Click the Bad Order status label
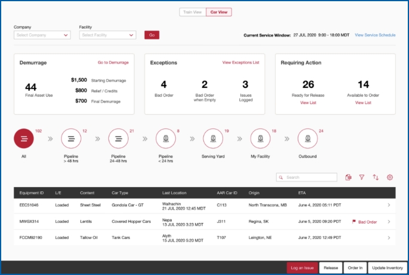Image resolution: width=409 pixels, height=275 pixels. coord(368,222)
